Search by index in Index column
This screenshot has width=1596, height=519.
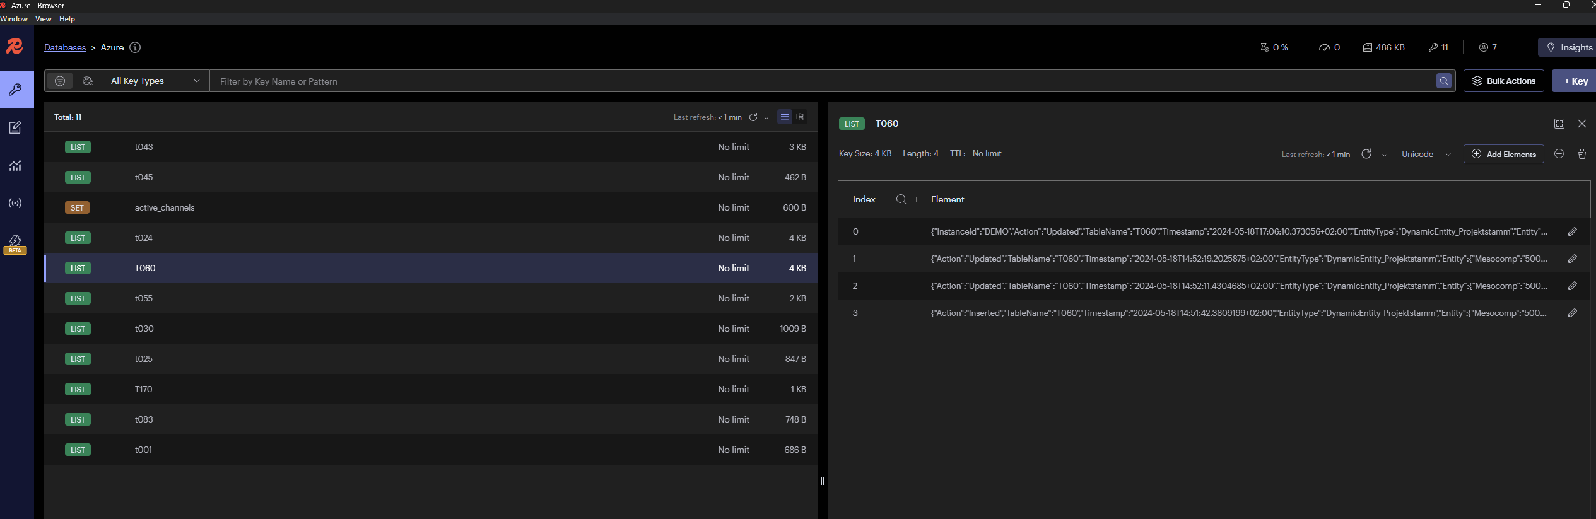point(901,199)
